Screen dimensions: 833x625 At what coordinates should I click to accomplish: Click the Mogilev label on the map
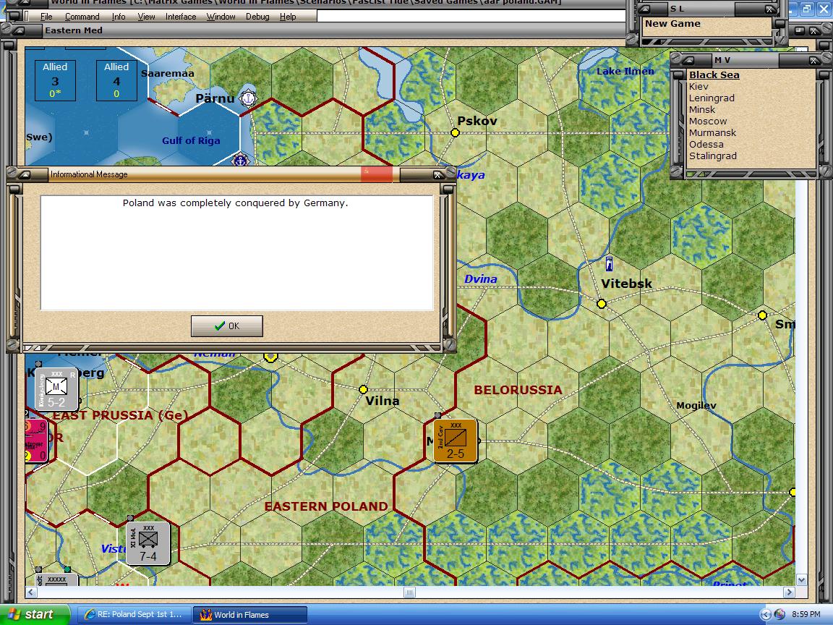click(696, 406)
